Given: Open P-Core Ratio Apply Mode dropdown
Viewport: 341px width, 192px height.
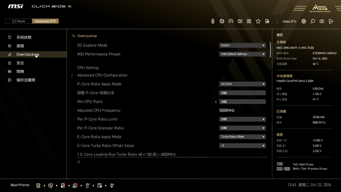Looking at the screenshot, I should click(x=242, y=84).
